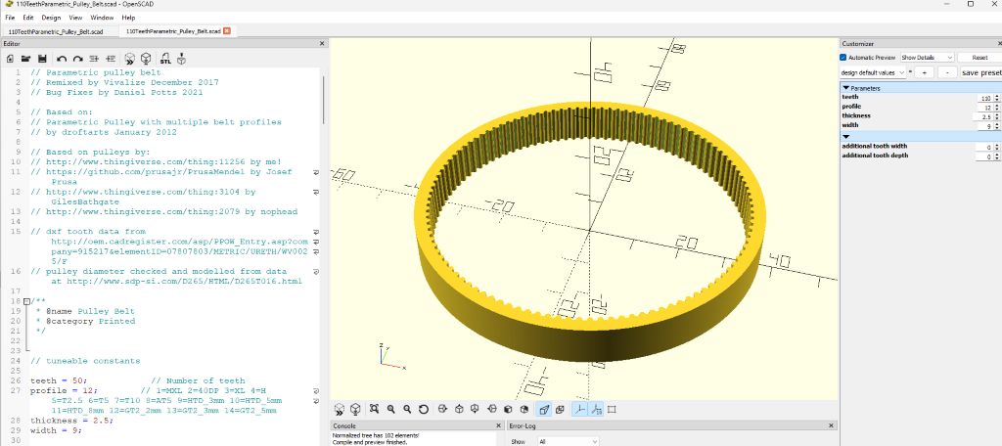
Task: Open a file using the editor's folder icon
Action: pos(26,59)
